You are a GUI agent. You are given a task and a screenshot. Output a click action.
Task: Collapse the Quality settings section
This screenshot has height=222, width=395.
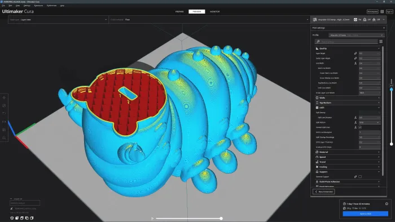pyautogui.click(x=348, y=48)
